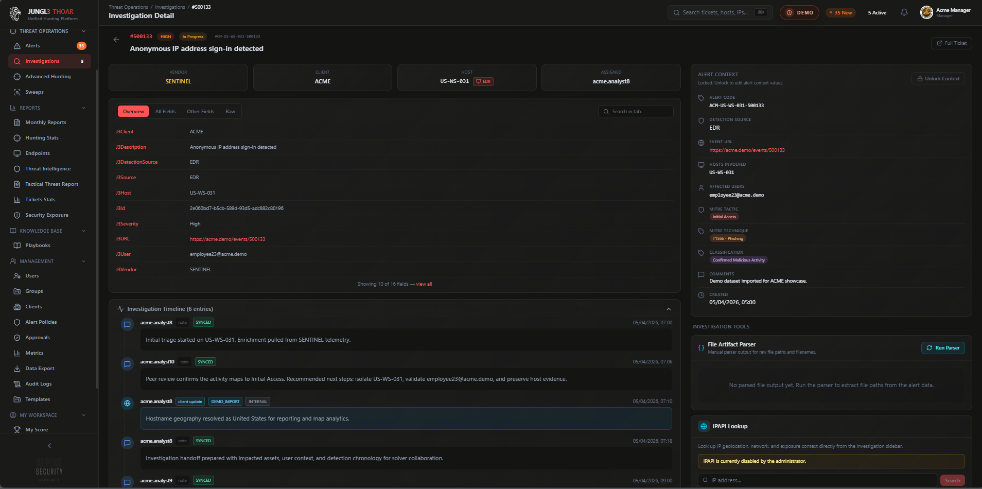Click the Initial Access tactic tag
The height and width of the screenshot is (489, 982).
point(724,217)
